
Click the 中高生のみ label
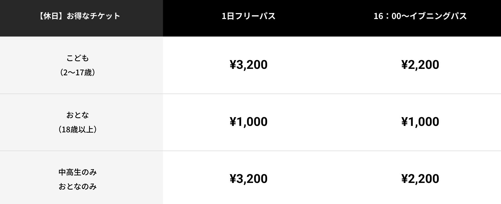77,172
